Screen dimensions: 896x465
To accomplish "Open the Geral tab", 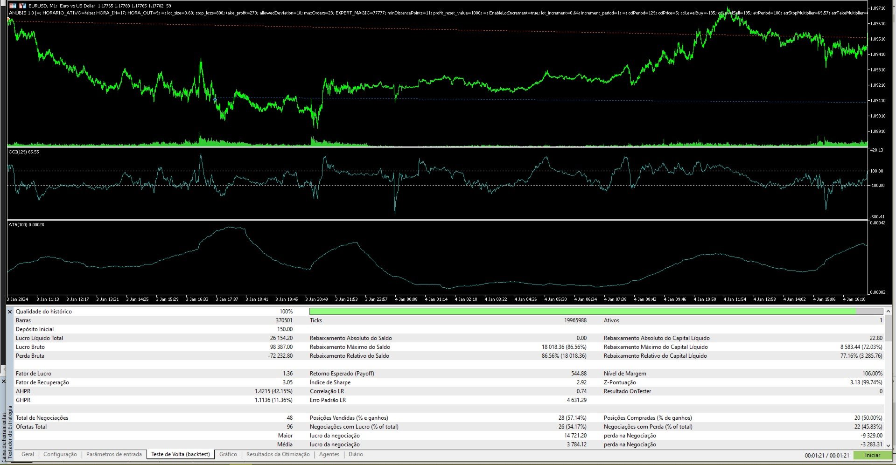I will (x=28, y=454).
